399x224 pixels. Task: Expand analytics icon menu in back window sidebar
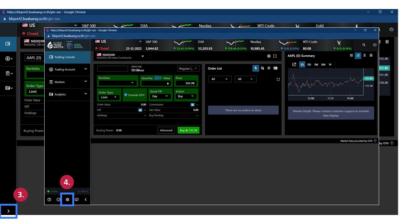9,88
